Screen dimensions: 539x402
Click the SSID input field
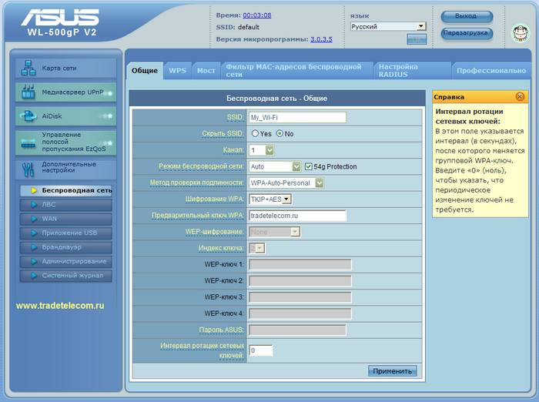[x=297, y=117]
